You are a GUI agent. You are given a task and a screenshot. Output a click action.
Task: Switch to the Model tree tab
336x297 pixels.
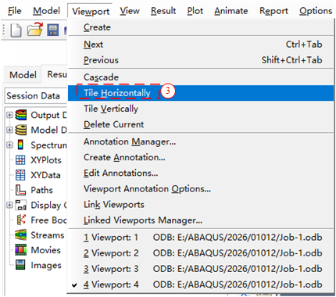point(23,75)
